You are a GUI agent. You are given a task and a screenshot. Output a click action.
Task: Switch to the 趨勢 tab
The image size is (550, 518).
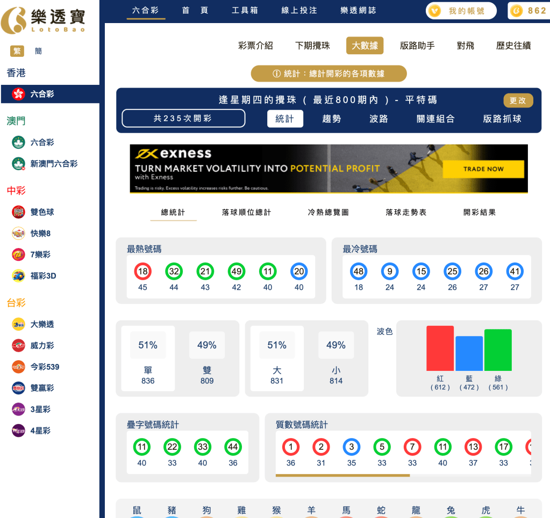pyautogui.click(x=332, y=119)
